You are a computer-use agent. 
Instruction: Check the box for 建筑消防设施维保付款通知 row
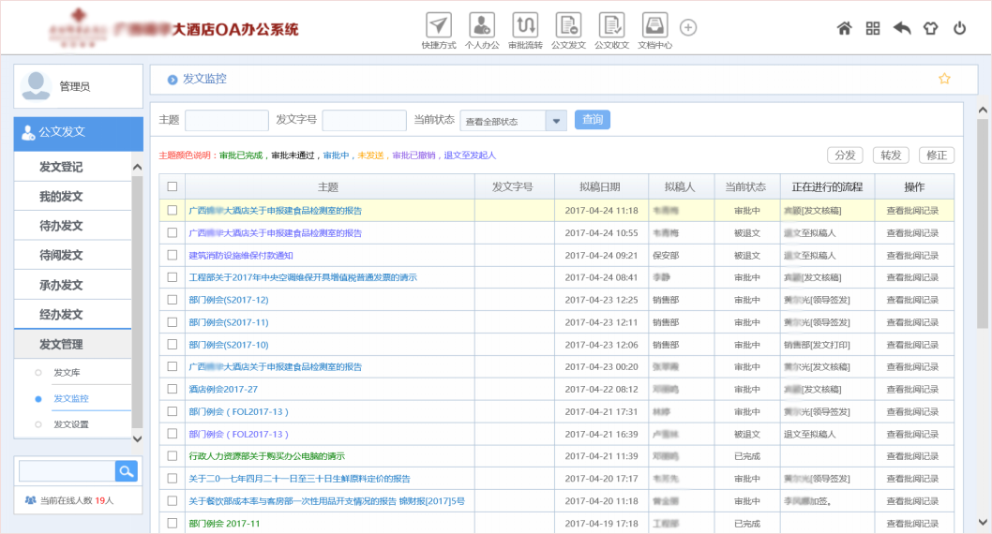pyautogui.click(x=172, y=255)
